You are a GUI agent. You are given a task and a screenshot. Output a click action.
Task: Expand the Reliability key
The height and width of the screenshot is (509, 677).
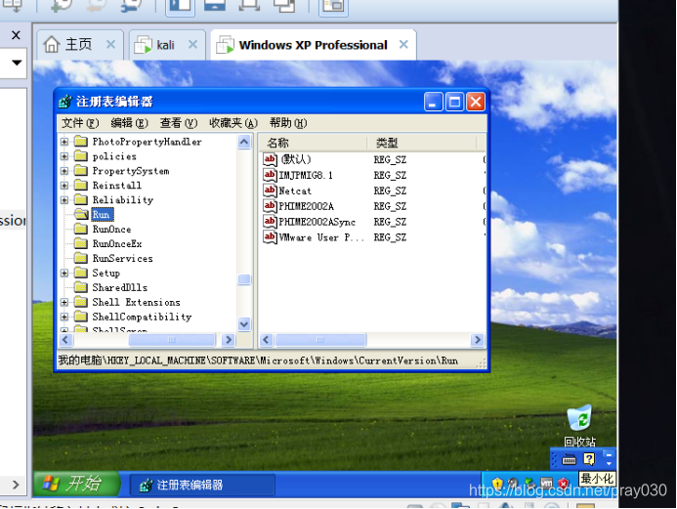coord(64,200)
